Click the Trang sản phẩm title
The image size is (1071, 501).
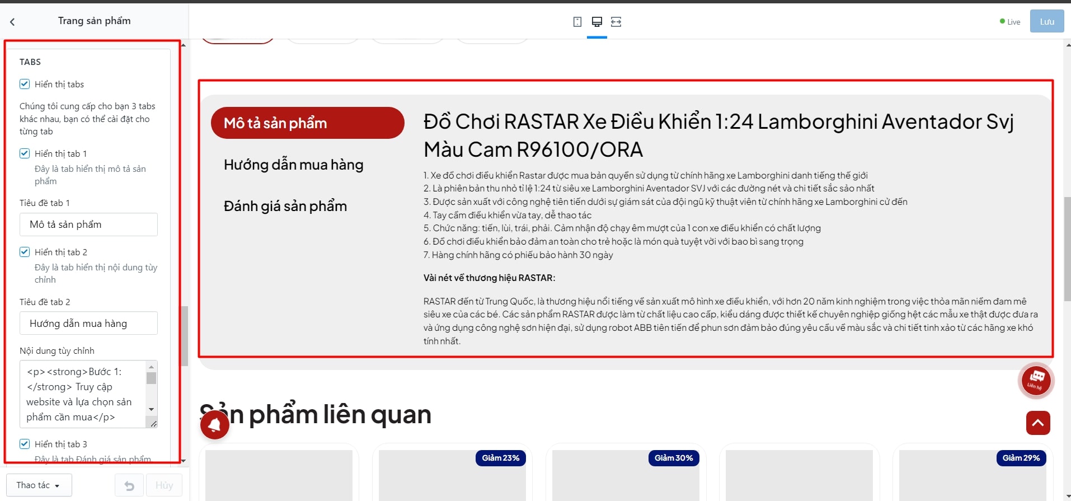pyautogui.click(x=95, y=21)
